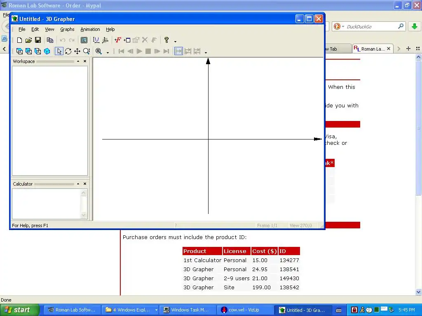Activate the magnifier zoom tool
422x316 pixels.
point(87,51)
